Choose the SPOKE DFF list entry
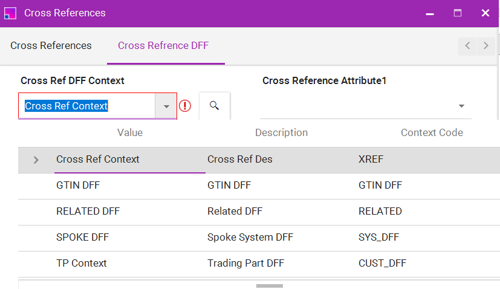 tap(83, 238)
